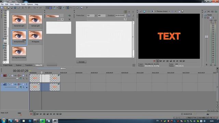The image size is (219, 123).
Task: Minimize track 1 using its header expander
Action: click(2, 76)
